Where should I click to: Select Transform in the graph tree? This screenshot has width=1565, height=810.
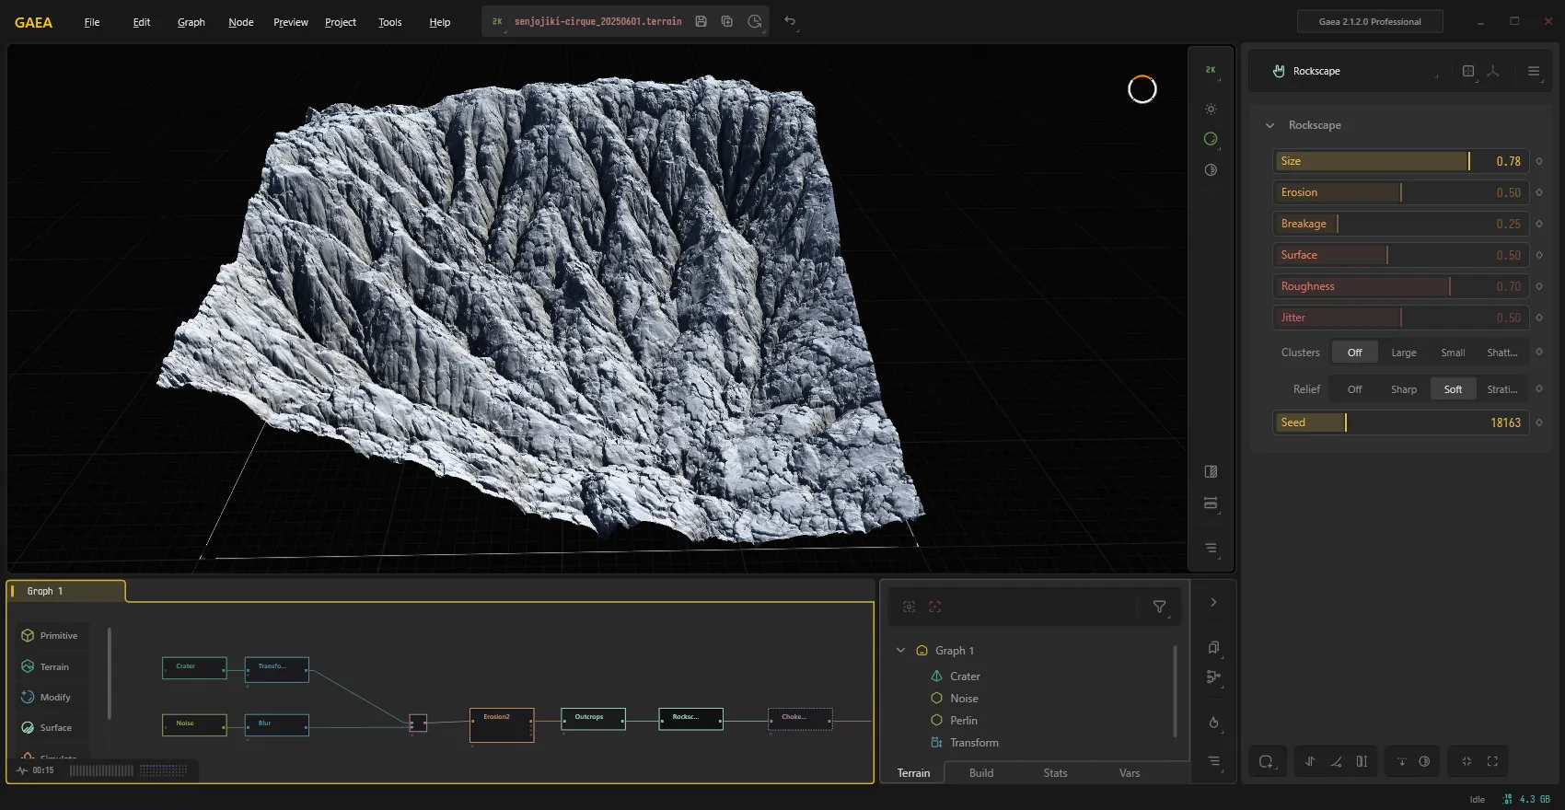pos(974,743)
